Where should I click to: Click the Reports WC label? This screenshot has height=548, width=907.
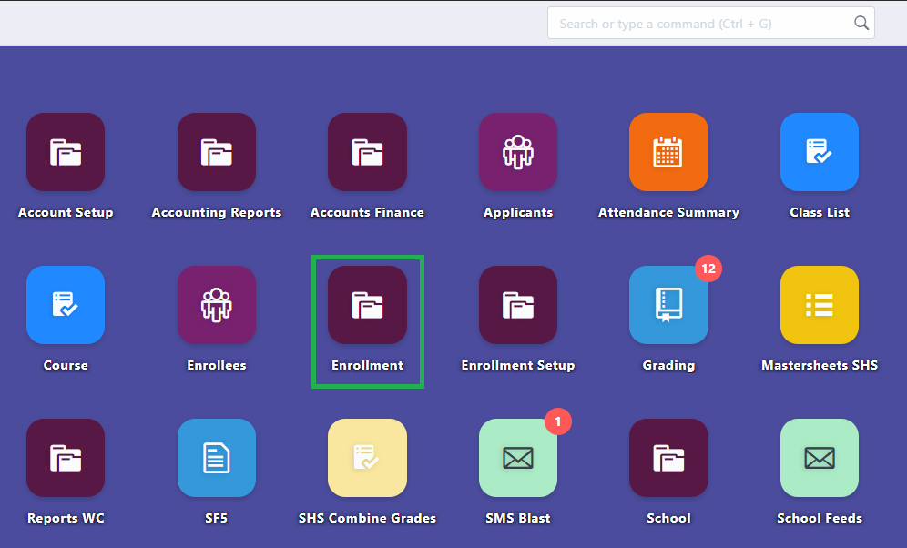(x=66, y=519)
